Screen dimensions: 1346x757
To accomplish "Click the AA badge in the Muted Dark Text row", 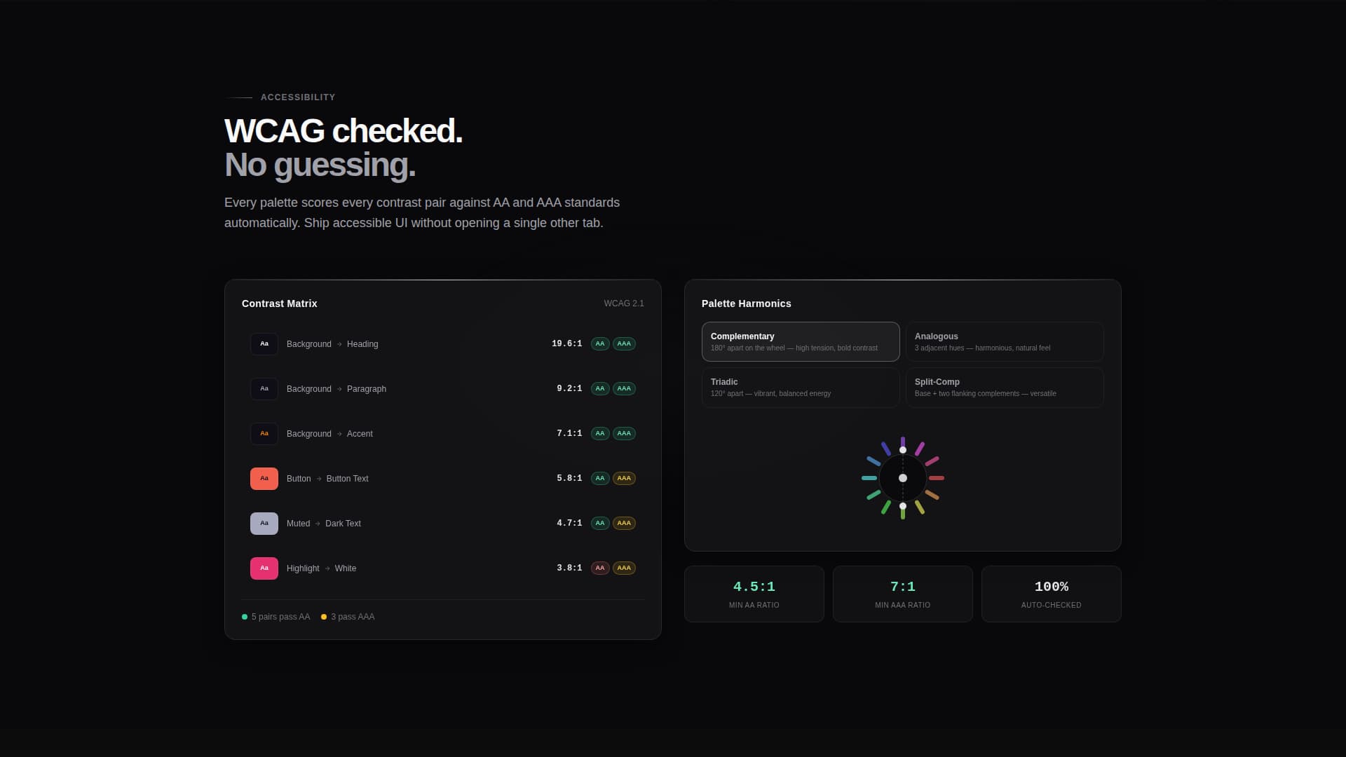I will 600,524.
